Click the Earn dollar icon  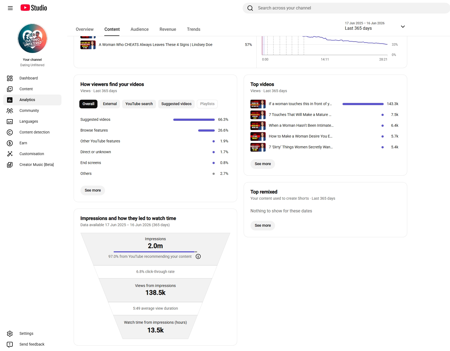[x=10, y=143]
